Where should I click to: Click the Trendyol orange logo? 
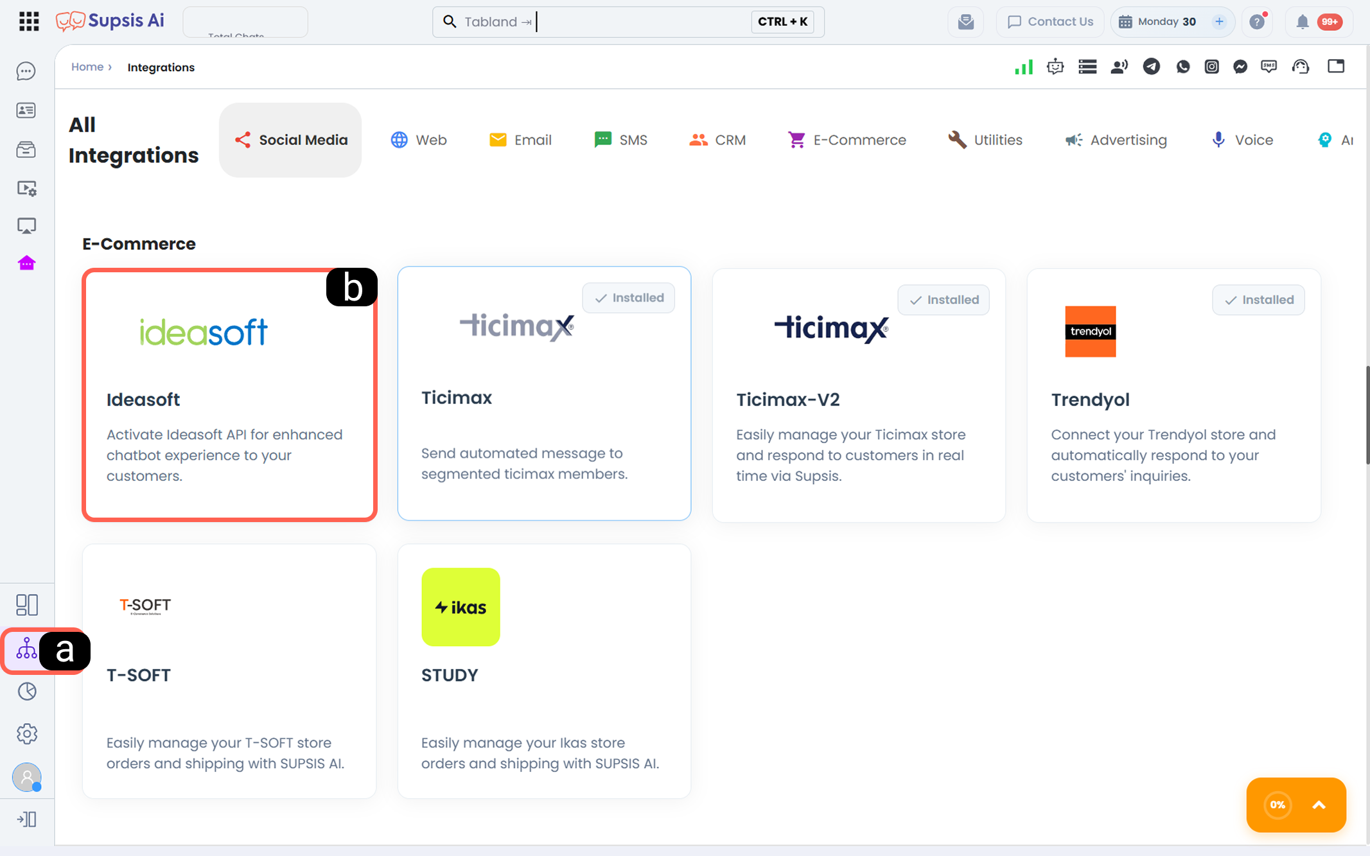(x=1091, y=331)
